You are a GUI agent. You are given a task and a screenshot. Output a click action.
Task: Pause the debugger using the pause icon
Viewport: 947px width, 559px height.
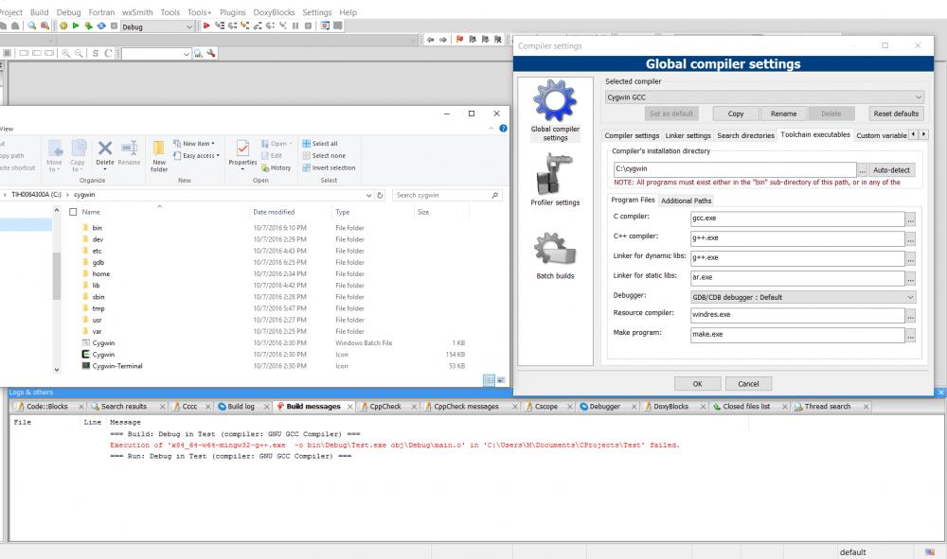pyautogui.click(x=296, y=26)
